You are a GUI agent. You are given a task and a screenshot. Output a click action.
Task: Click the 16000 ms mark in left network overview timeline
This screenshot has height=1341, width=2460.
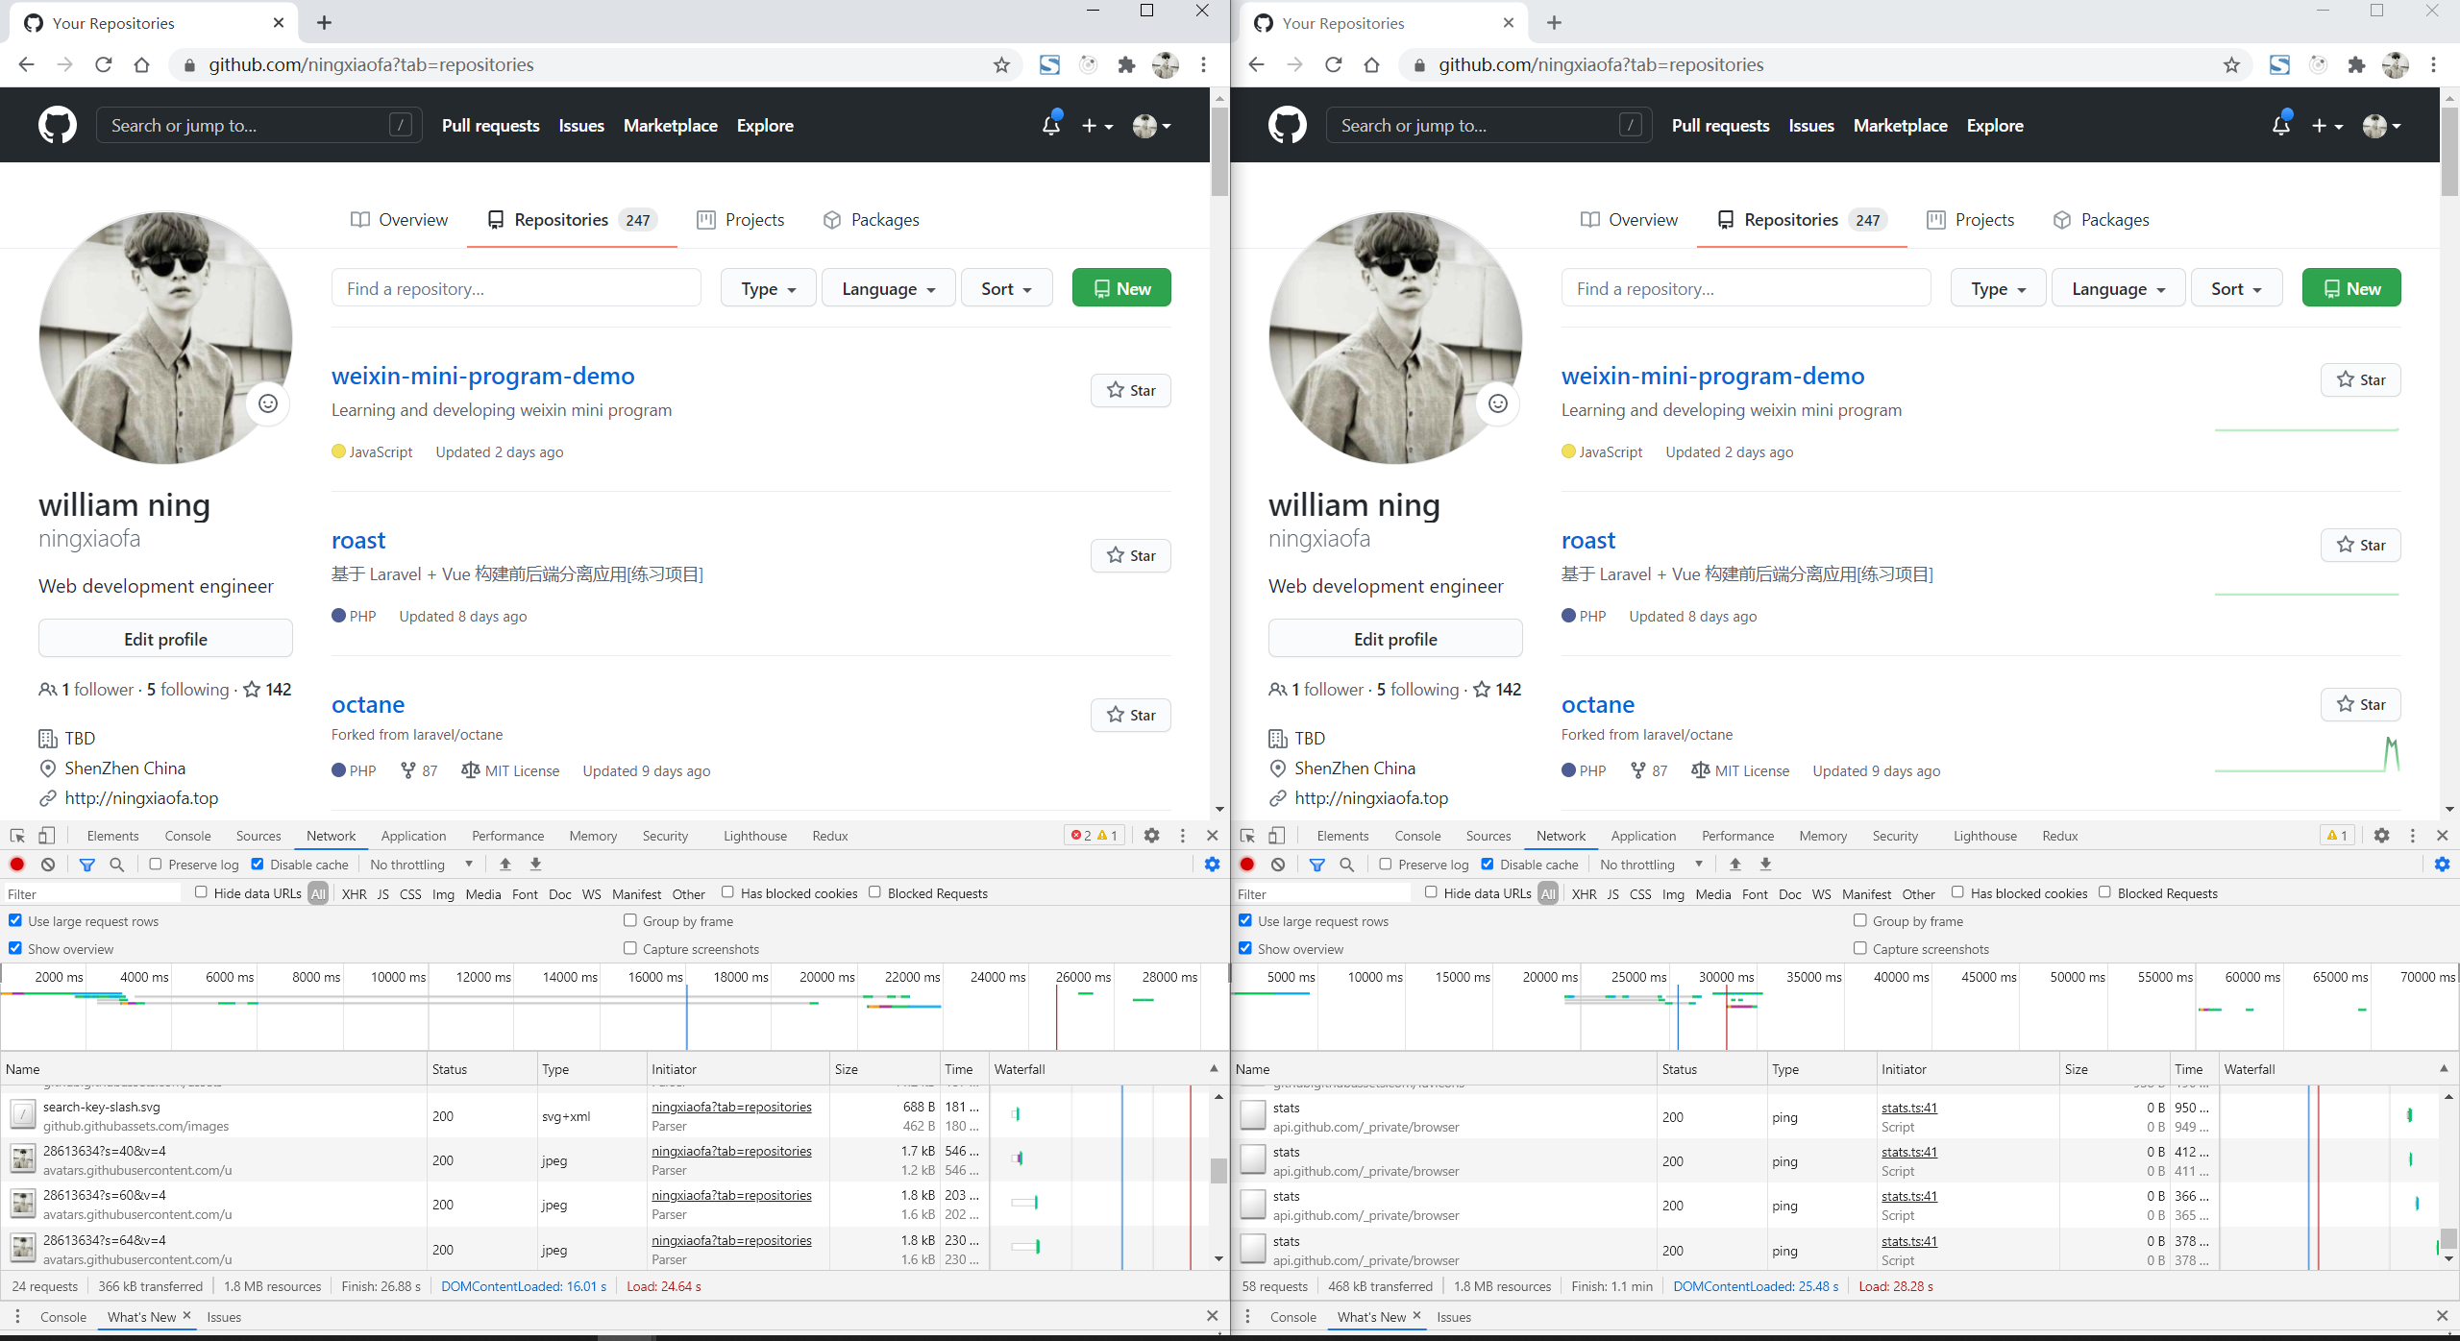(x=655, y=977)
